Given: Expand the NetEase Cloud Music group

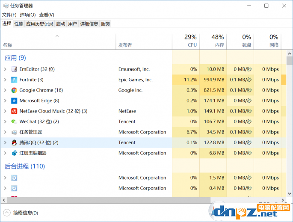Looking at the screenshot, I should pos(5,111).
